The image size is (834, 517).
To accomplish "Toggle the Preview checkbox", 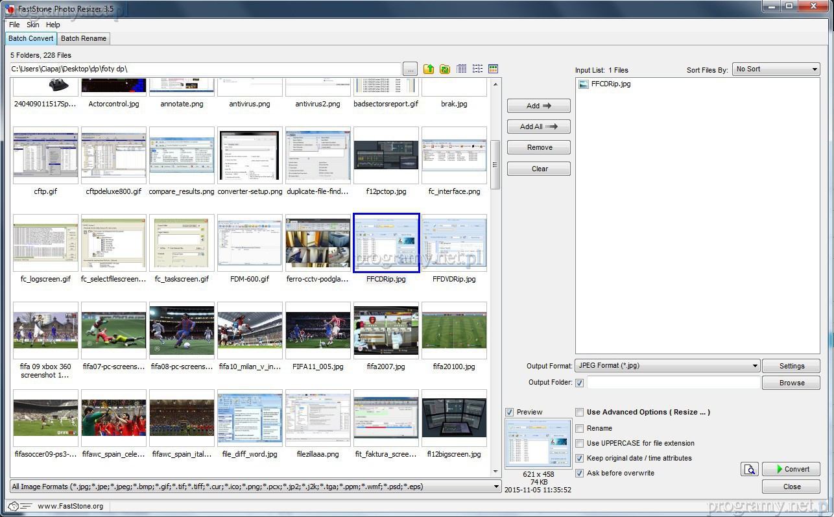I will click(x=510, y=413).
